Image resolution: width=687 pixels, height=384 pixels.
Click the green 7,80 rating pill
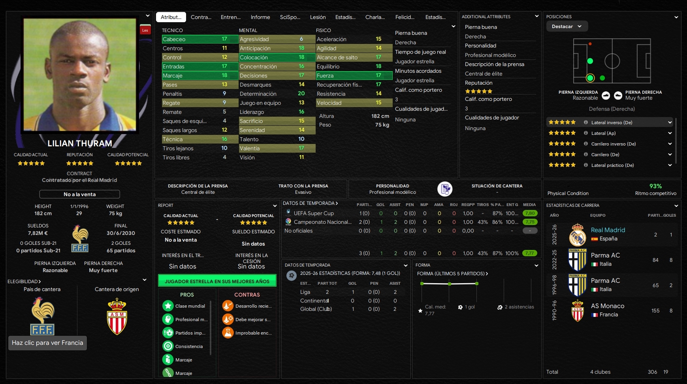click(x=530, y=213)
